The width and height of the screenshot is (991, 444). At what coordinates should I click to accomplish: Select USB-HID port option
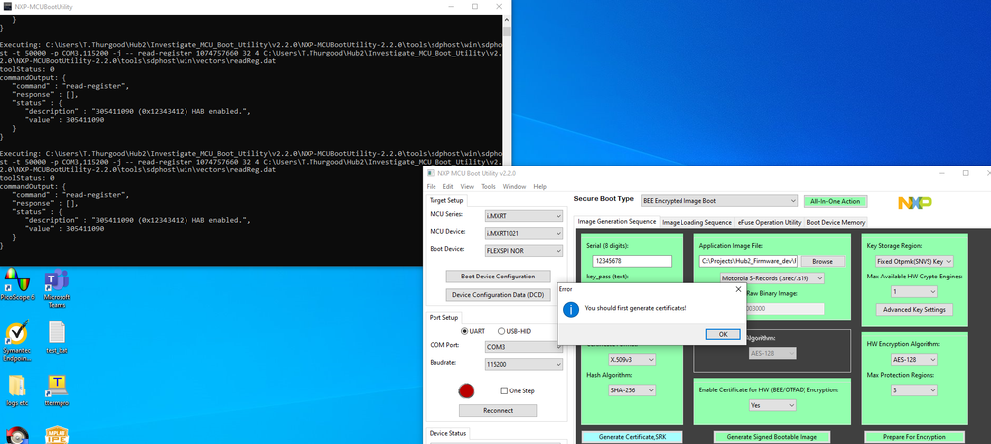(515, 331)
